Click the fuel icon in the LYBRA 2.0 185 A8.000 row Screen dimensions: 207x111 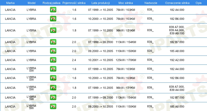53,51
